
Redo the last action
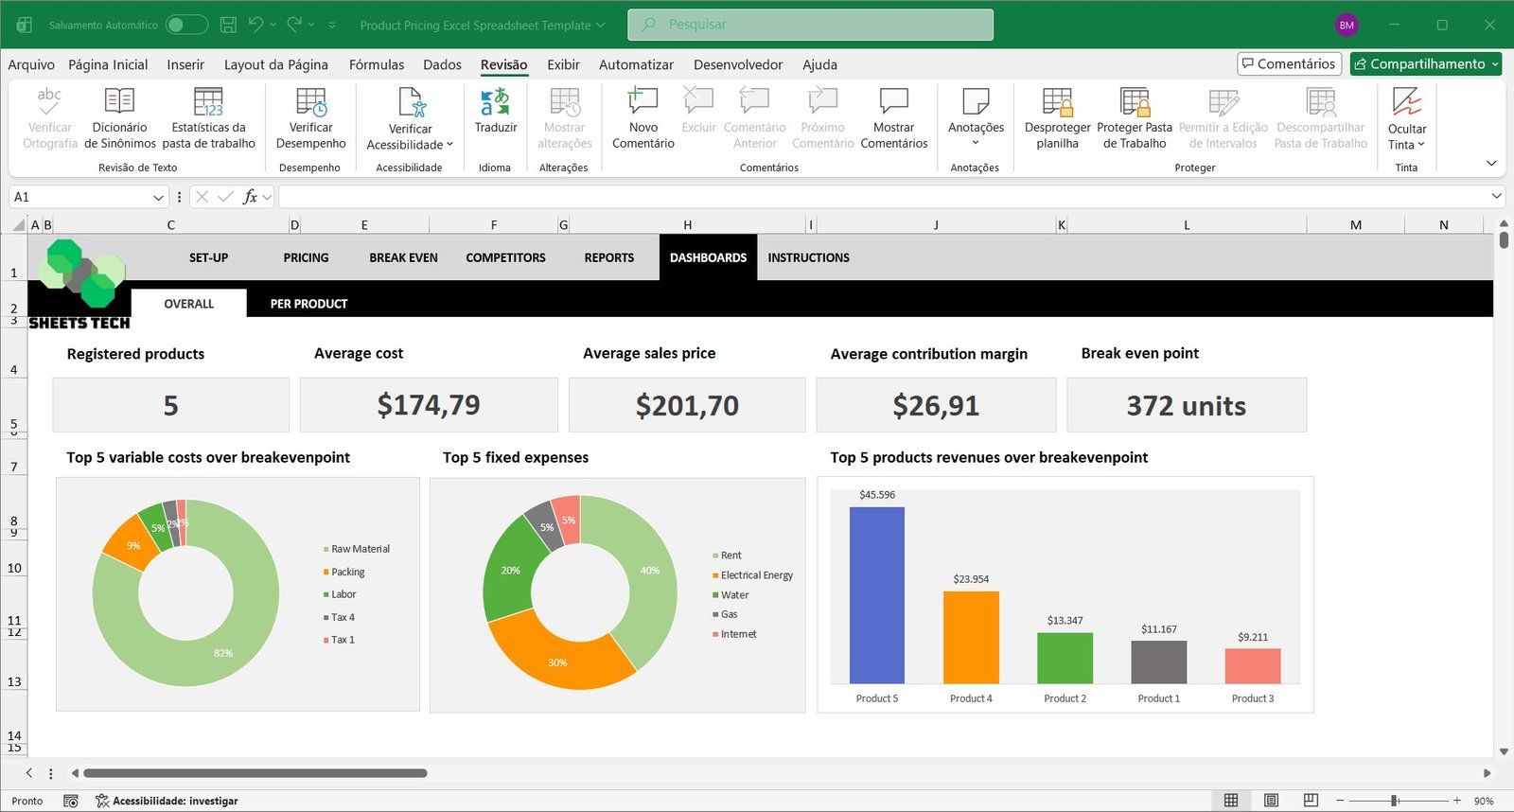click(x=294, y=25)
